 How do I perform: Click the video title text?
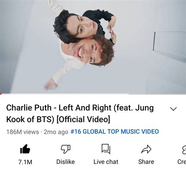click(x=80, y=113)
